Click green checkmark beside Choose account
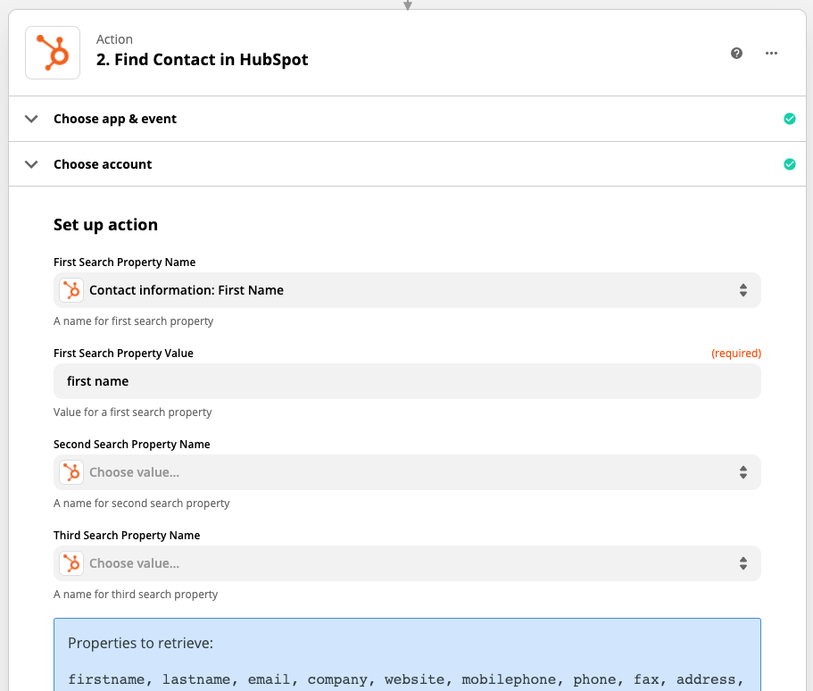The height and width of the screenshot is (691, 813). point(789,164)
